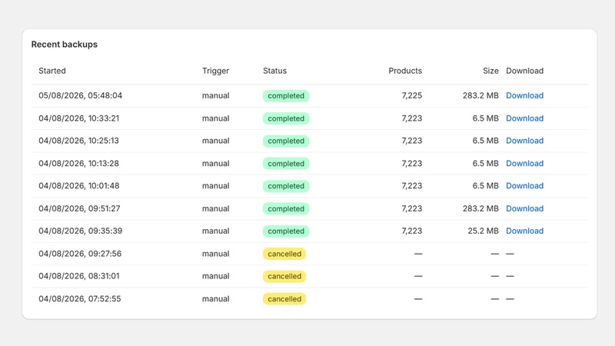
Task: Download the 04/08/2026, 09:35:39 backup
Action: 524,231
